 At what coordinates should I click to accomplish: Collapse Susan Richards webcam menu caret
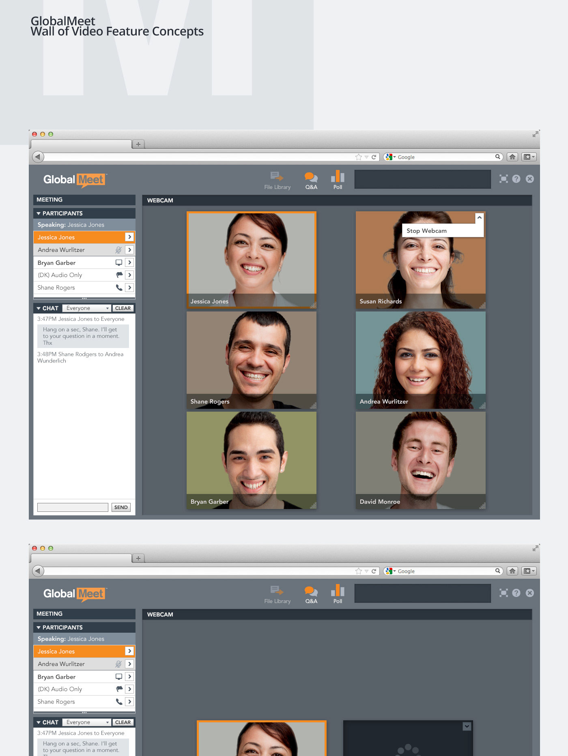[479, 218]
